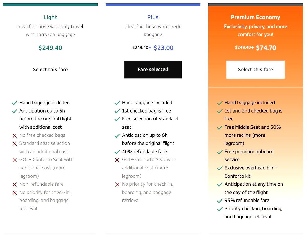Click the blue bar above Plus column
The image size is (307, 237).
tap(153, 5)
